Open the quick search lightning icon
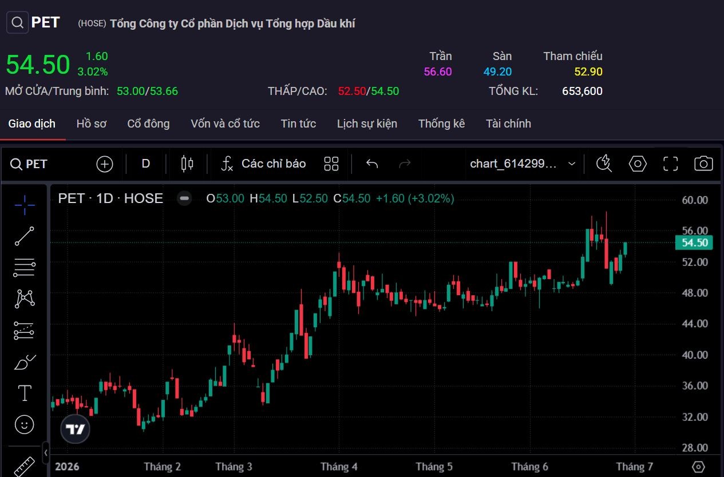724x477 pixels. [604, 164]
